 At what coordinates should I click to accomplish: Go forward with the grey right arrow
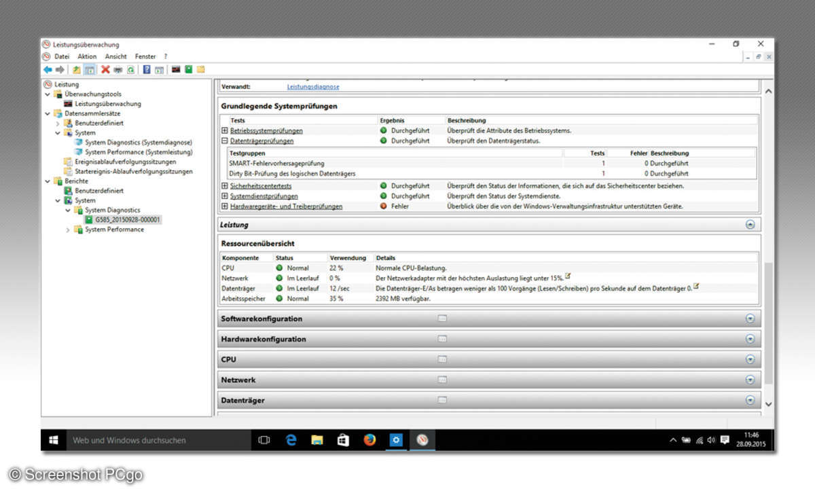[59, 69]
